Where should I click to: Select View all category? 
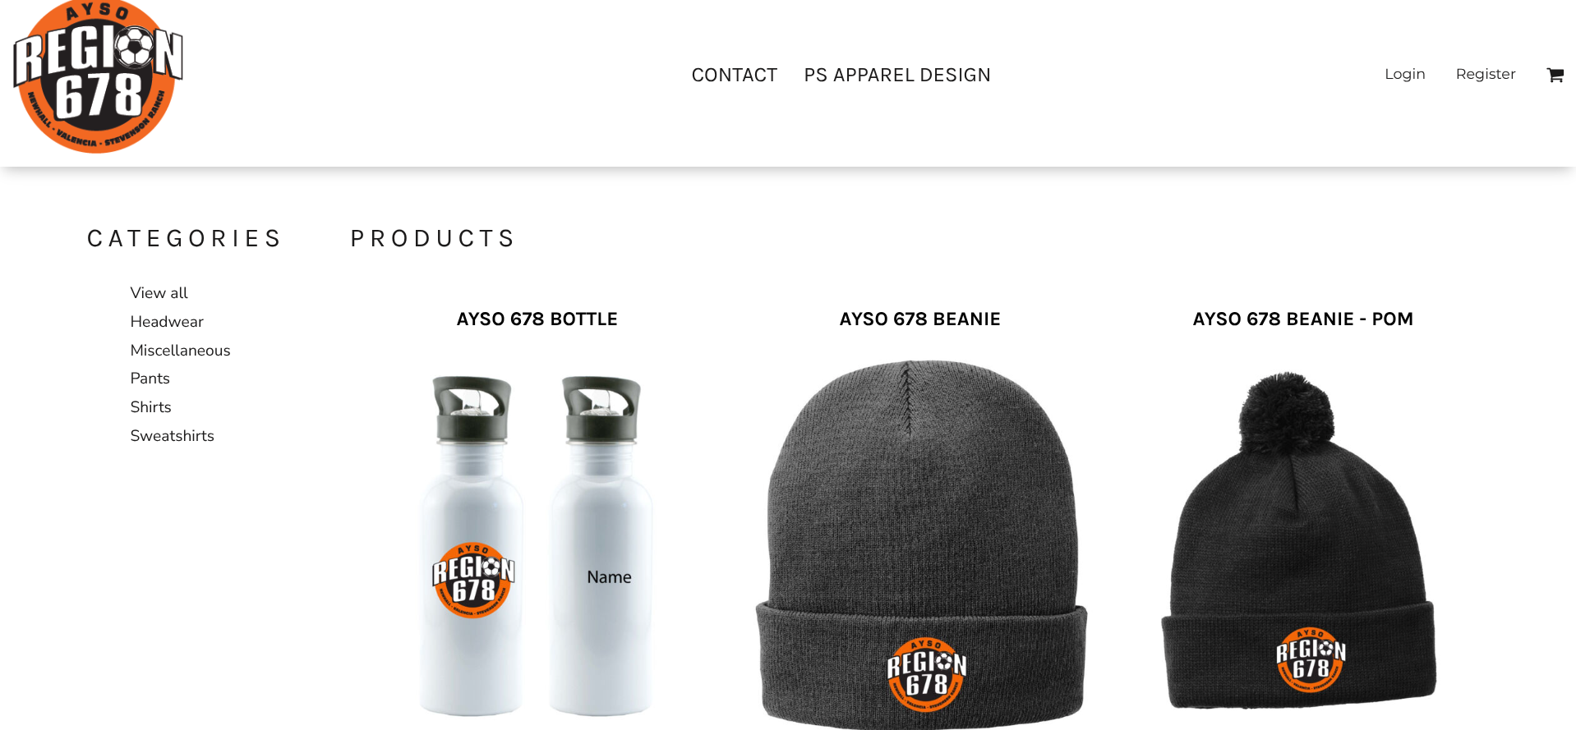tap(159, 293)
